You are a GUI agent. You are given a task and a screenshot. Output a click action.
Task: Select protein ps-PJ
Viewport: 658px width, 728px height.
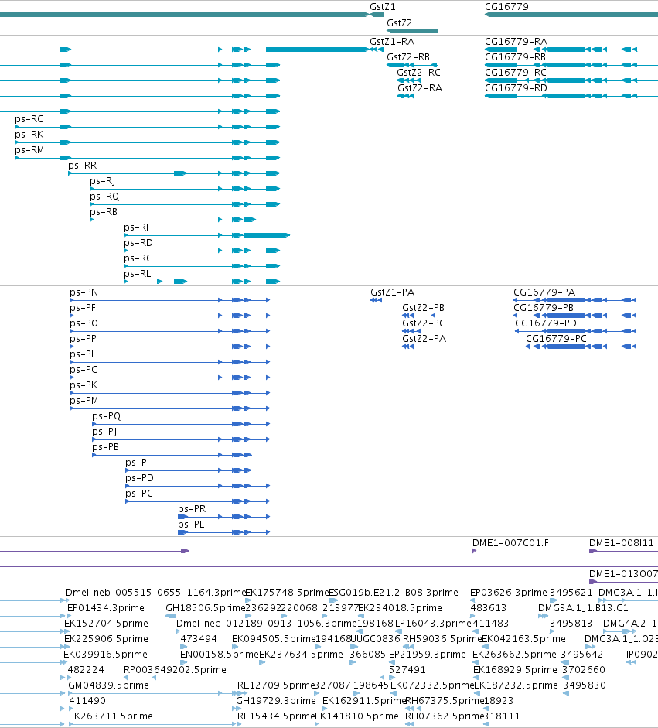click(104, 432)
